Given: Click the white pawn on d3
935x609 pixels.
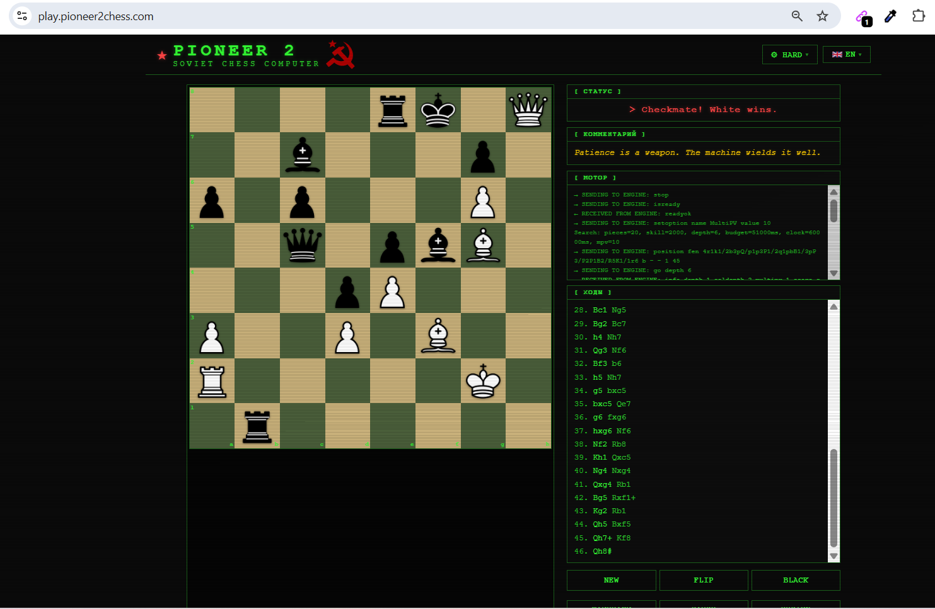Looking at the screenshot, I should [x=347, y=338].
